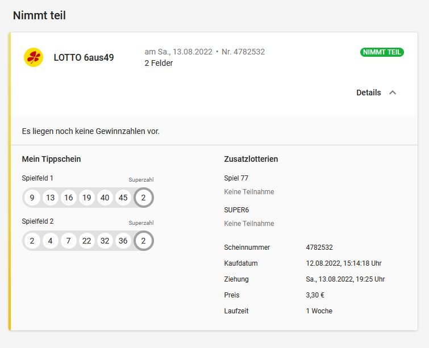
Task: Click the Details label
Action: 369,93
